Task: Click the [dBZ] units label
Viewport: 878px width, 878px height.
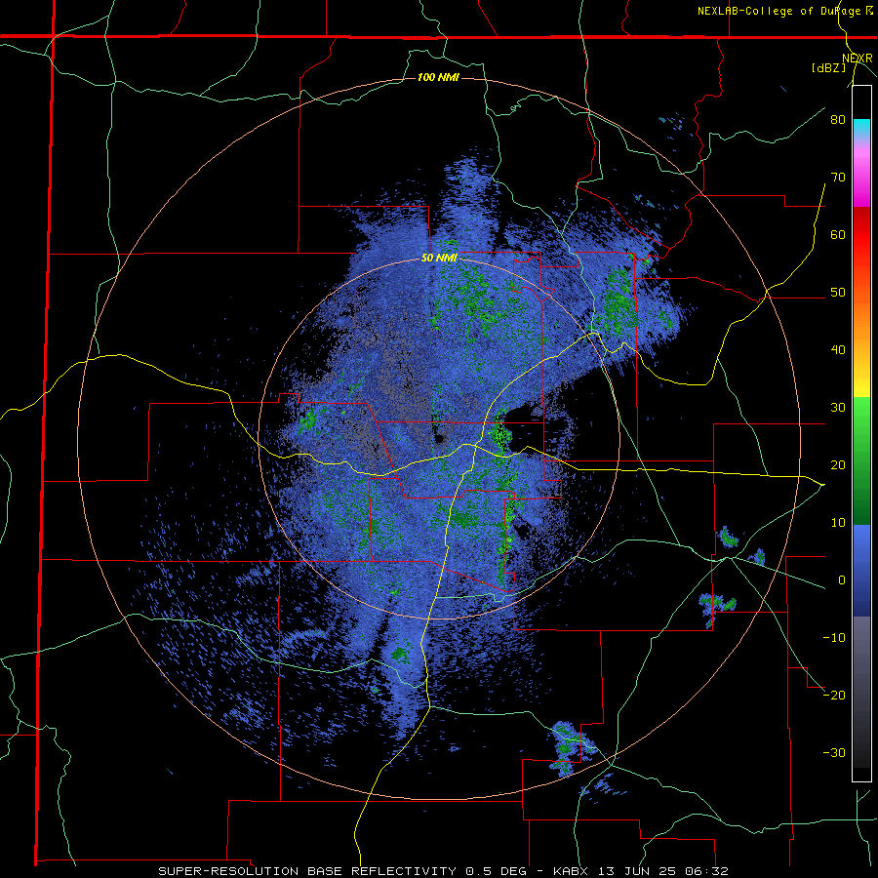Action: click(828, 67)
